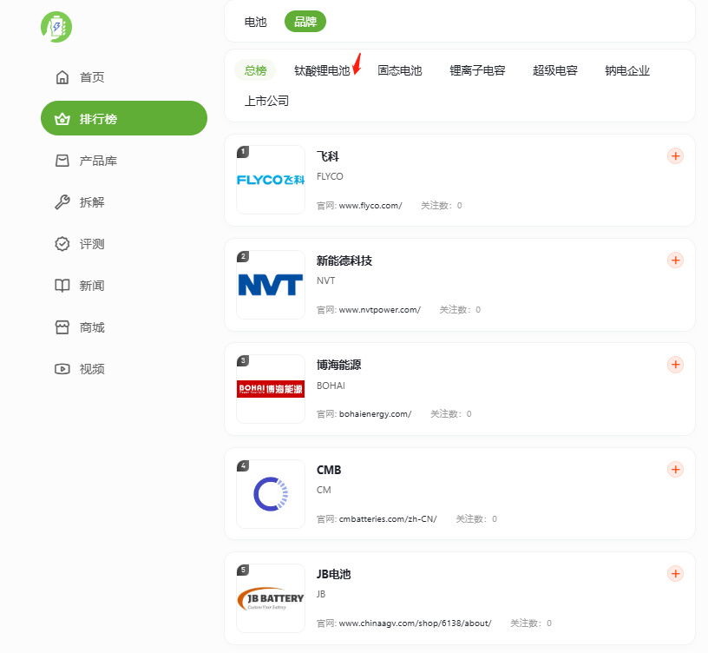
Task: Follow JB电池 with the plus button
Action: (x=675, y=574)
